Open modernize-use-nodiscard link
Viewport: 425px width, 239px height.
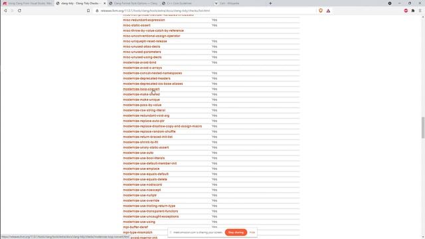(142, 185)
